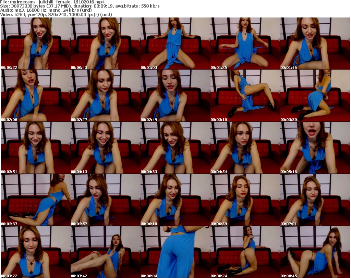Choose the thumbnail timestamped 00:04:54
The image size is (351, 278).
coord(245,148)
